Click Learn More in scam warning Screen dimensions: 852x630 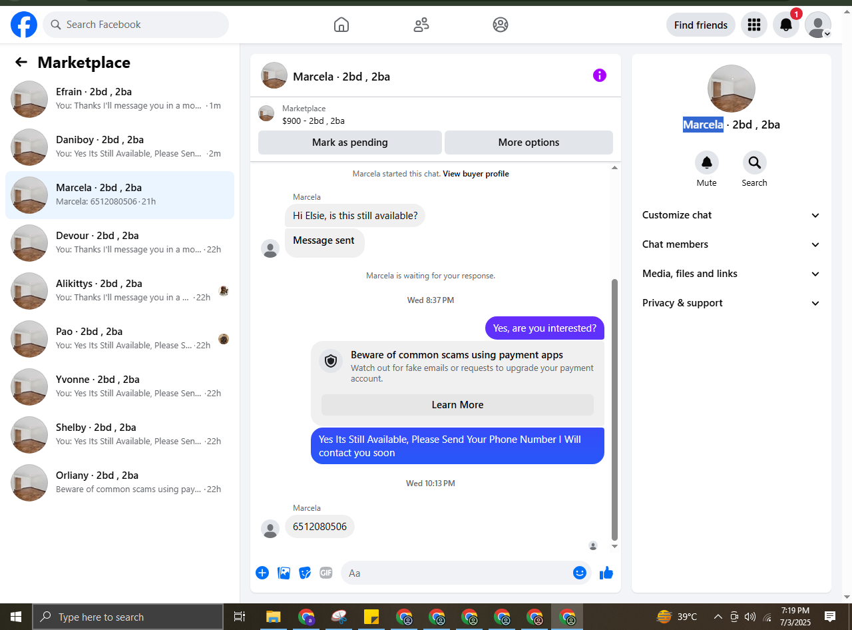(x=457, y=405)
